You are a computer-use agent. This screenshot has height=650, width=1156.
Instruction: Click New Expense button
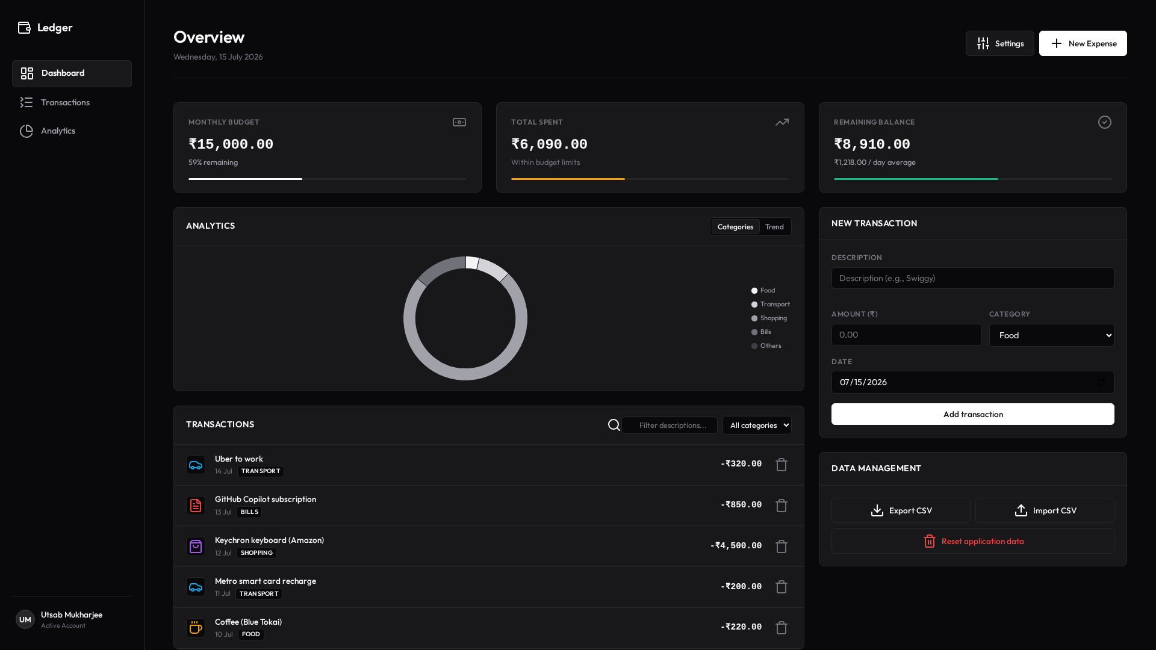pyautogui.click(x=1083, y=43)
